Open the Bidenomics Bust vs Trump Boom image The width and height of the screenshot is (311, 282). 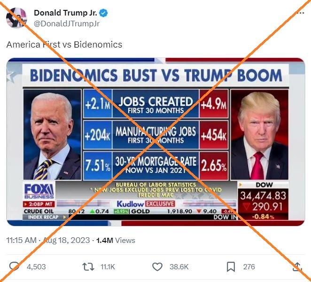(x=155, y=142)
